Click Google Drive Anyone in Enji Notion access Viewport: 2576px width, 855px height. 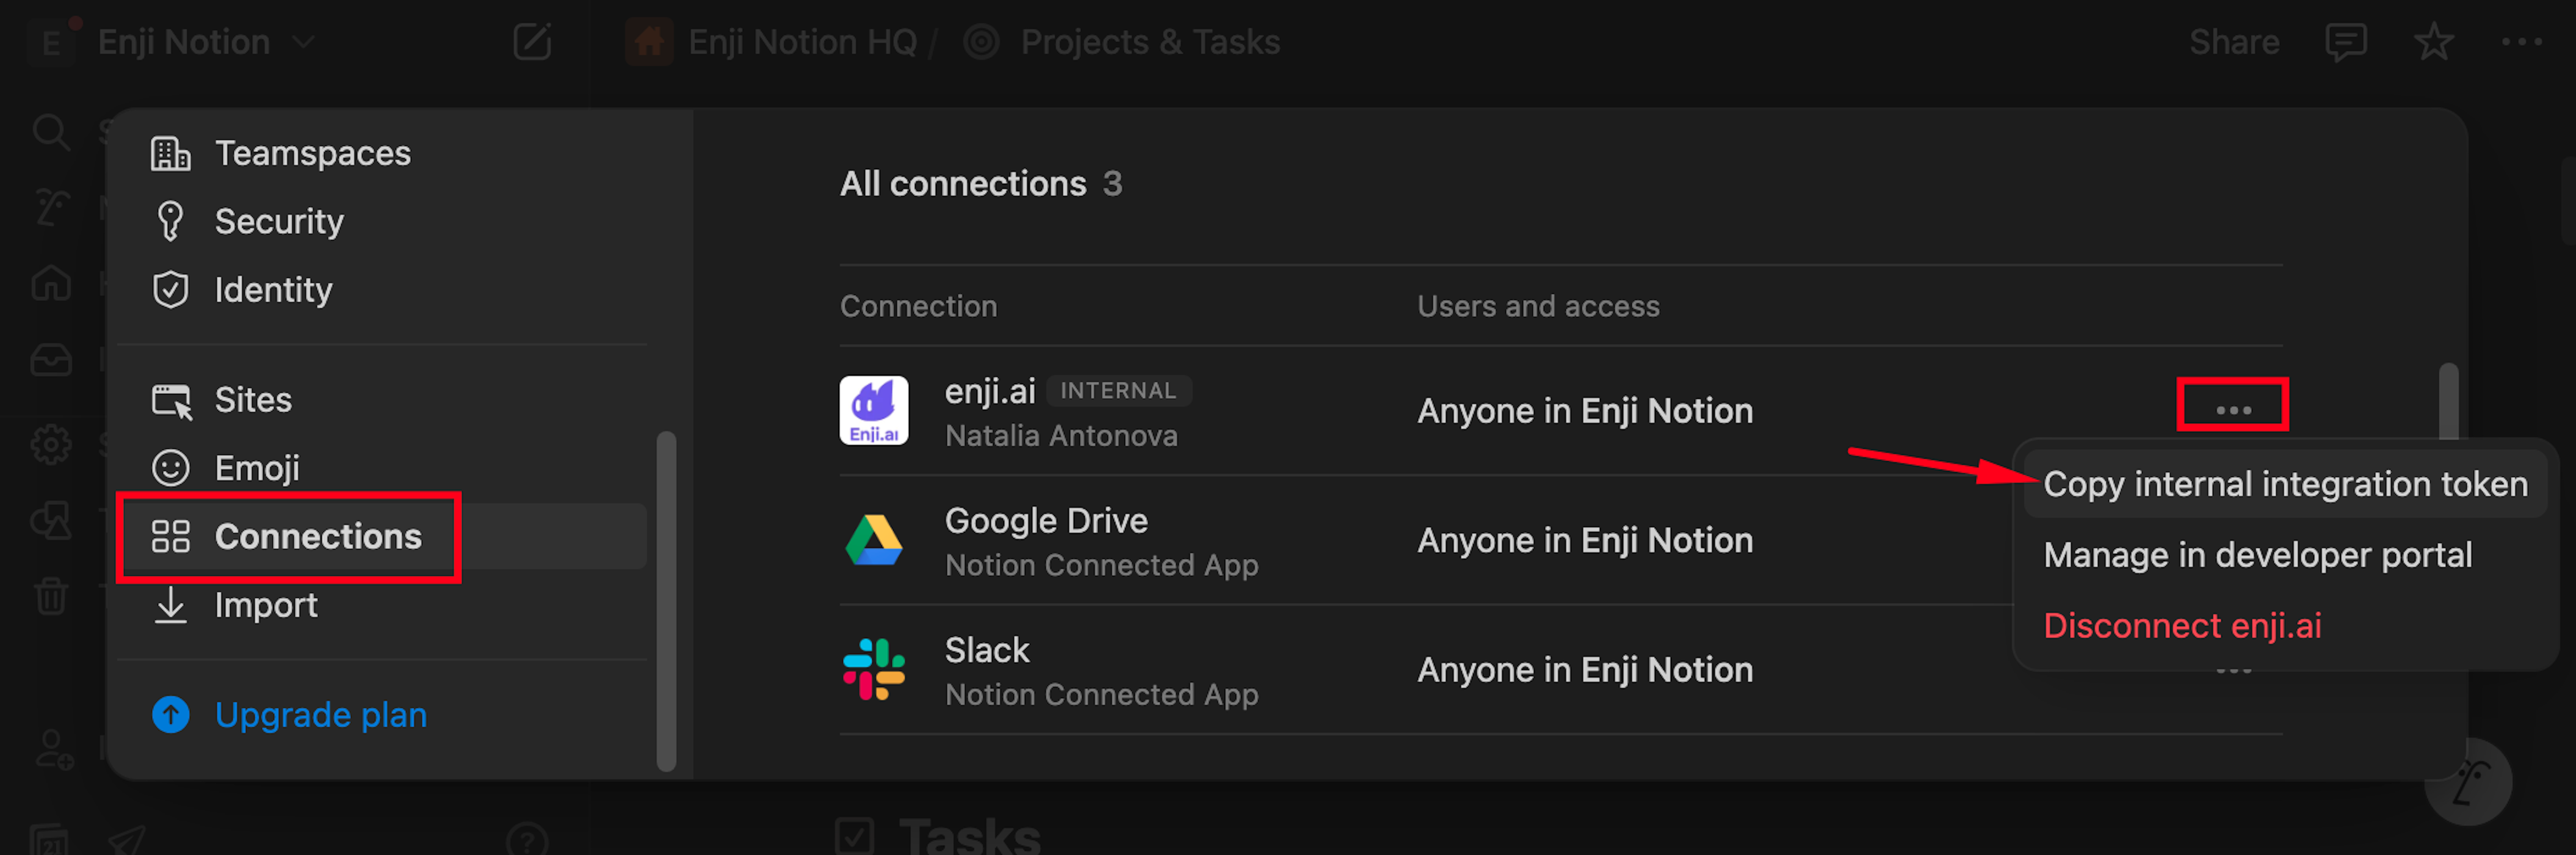[1585, 540]
